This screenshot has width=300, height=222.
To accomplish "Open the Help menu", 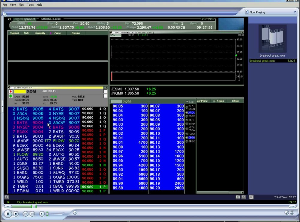I will 39,4.
